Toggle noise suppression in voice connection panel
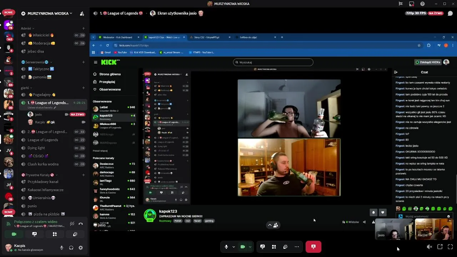The height and width of the screenshot is (257, 457). (x=72, y=224)
